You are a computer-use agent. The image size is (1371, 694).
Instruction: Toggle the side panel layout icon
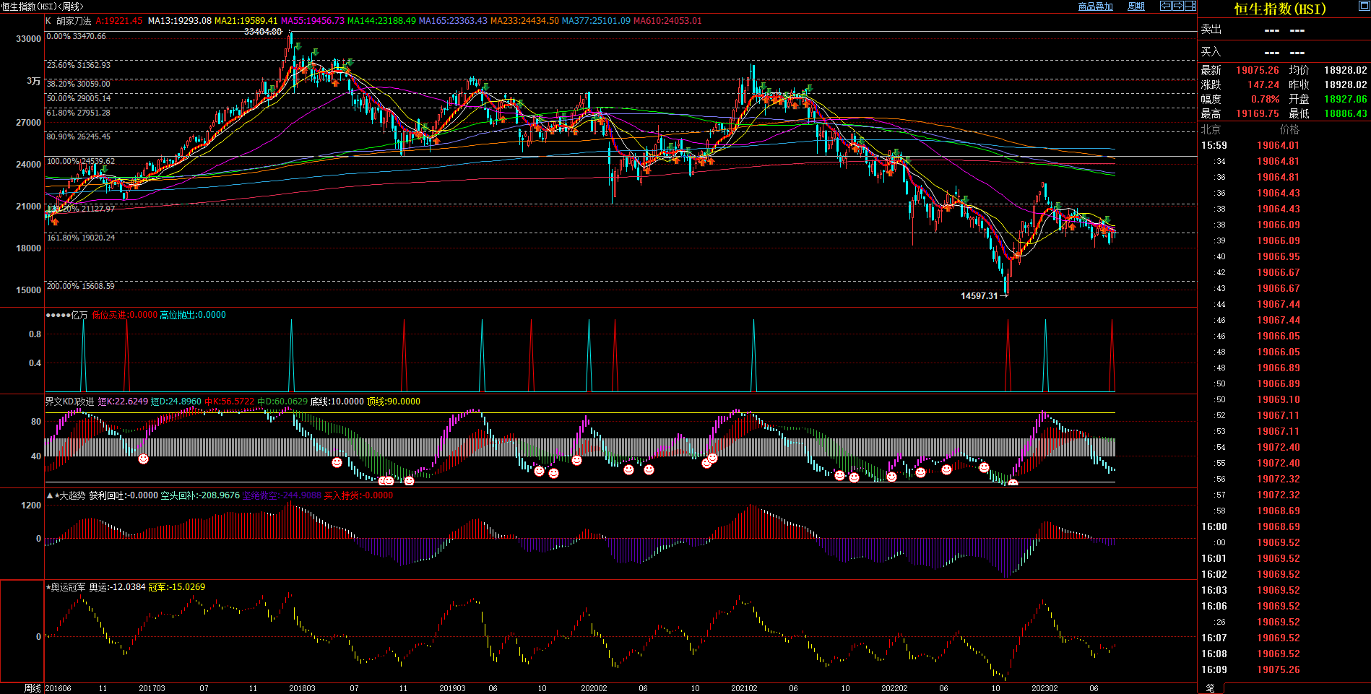point(1190,6)
